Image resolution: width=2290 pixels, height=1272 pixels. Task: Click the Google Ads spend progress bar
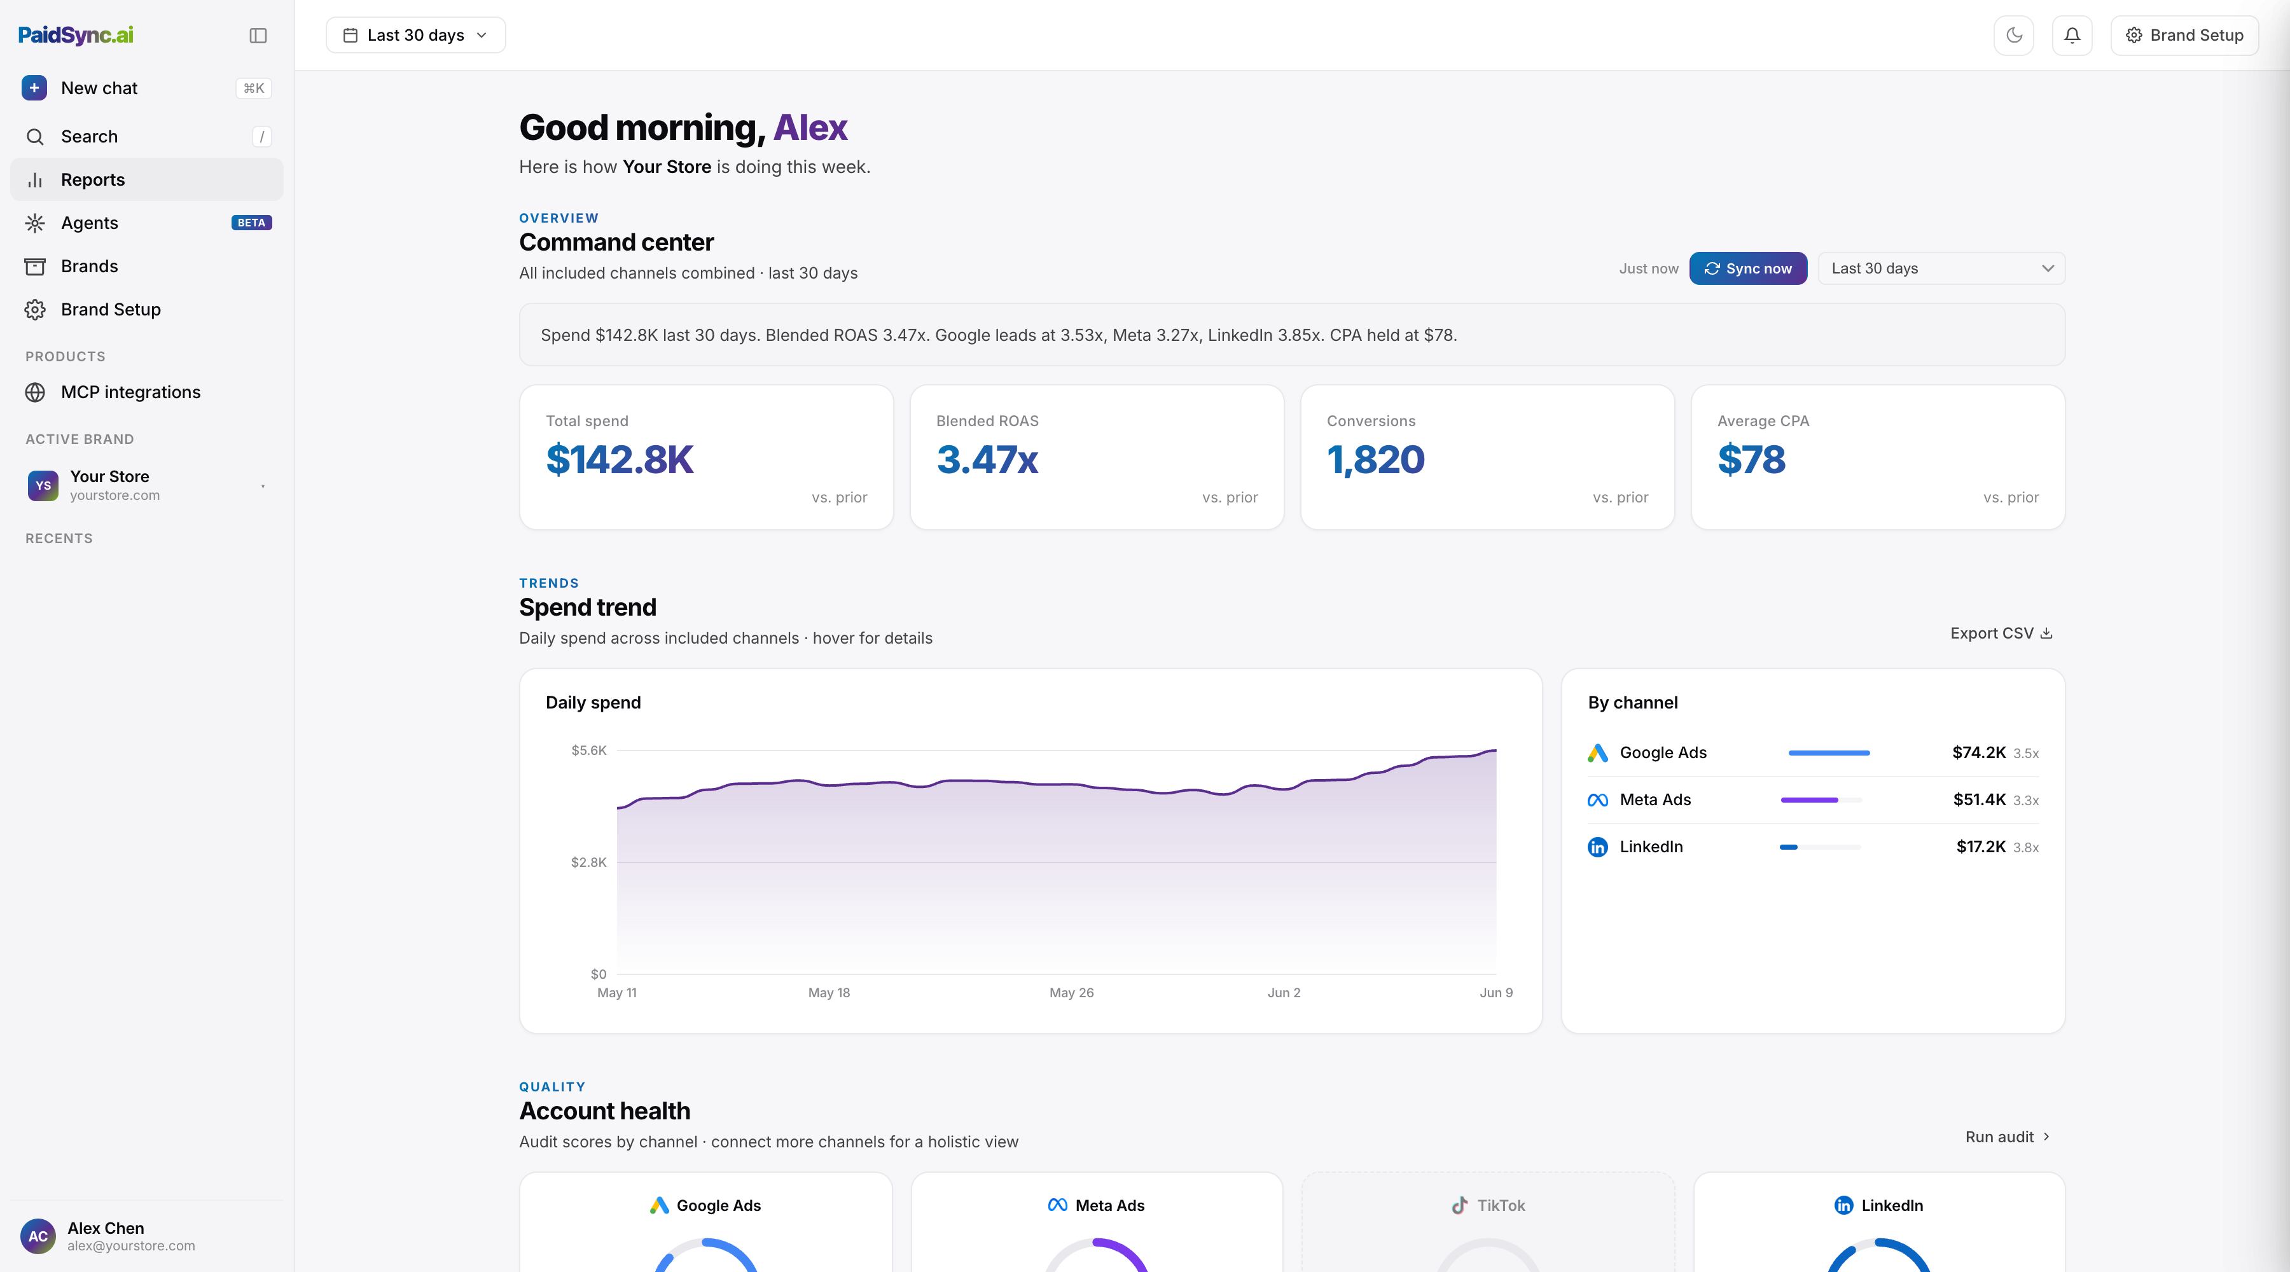[1829, 753]
